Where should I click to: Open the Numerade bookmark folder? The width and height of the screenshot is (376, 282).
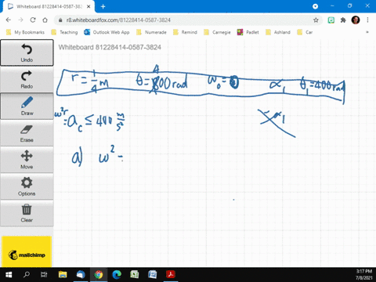coord(151,32)
